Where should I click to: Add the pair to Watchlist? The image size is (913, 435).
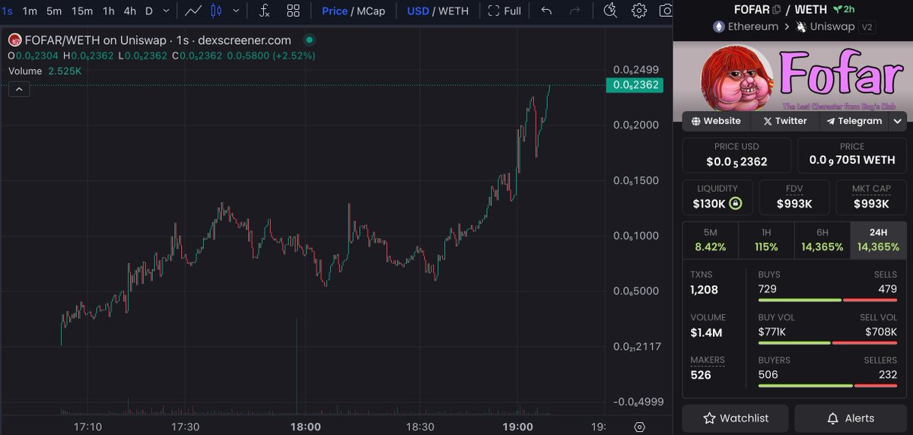[x=735, y=418]
